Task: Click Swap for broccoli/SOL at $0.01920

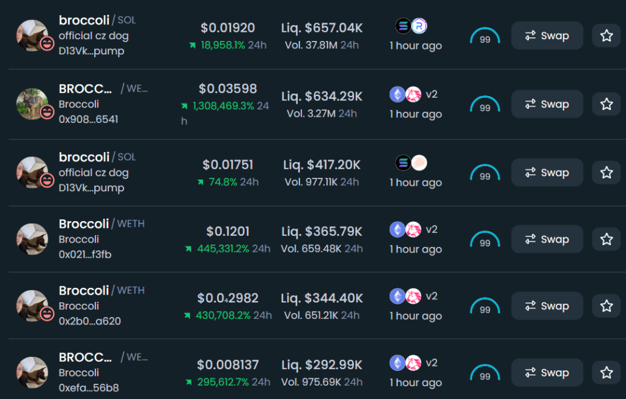Action: [547, 35]
